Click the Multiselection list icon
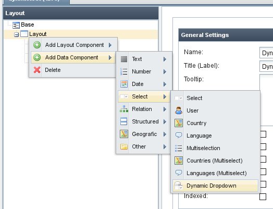 point(179,148)
